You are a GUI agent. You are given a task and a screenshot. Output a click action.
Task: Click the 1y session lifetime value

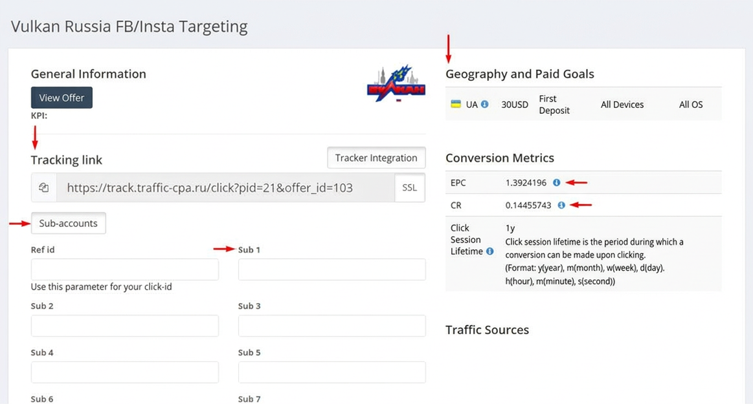510,228
